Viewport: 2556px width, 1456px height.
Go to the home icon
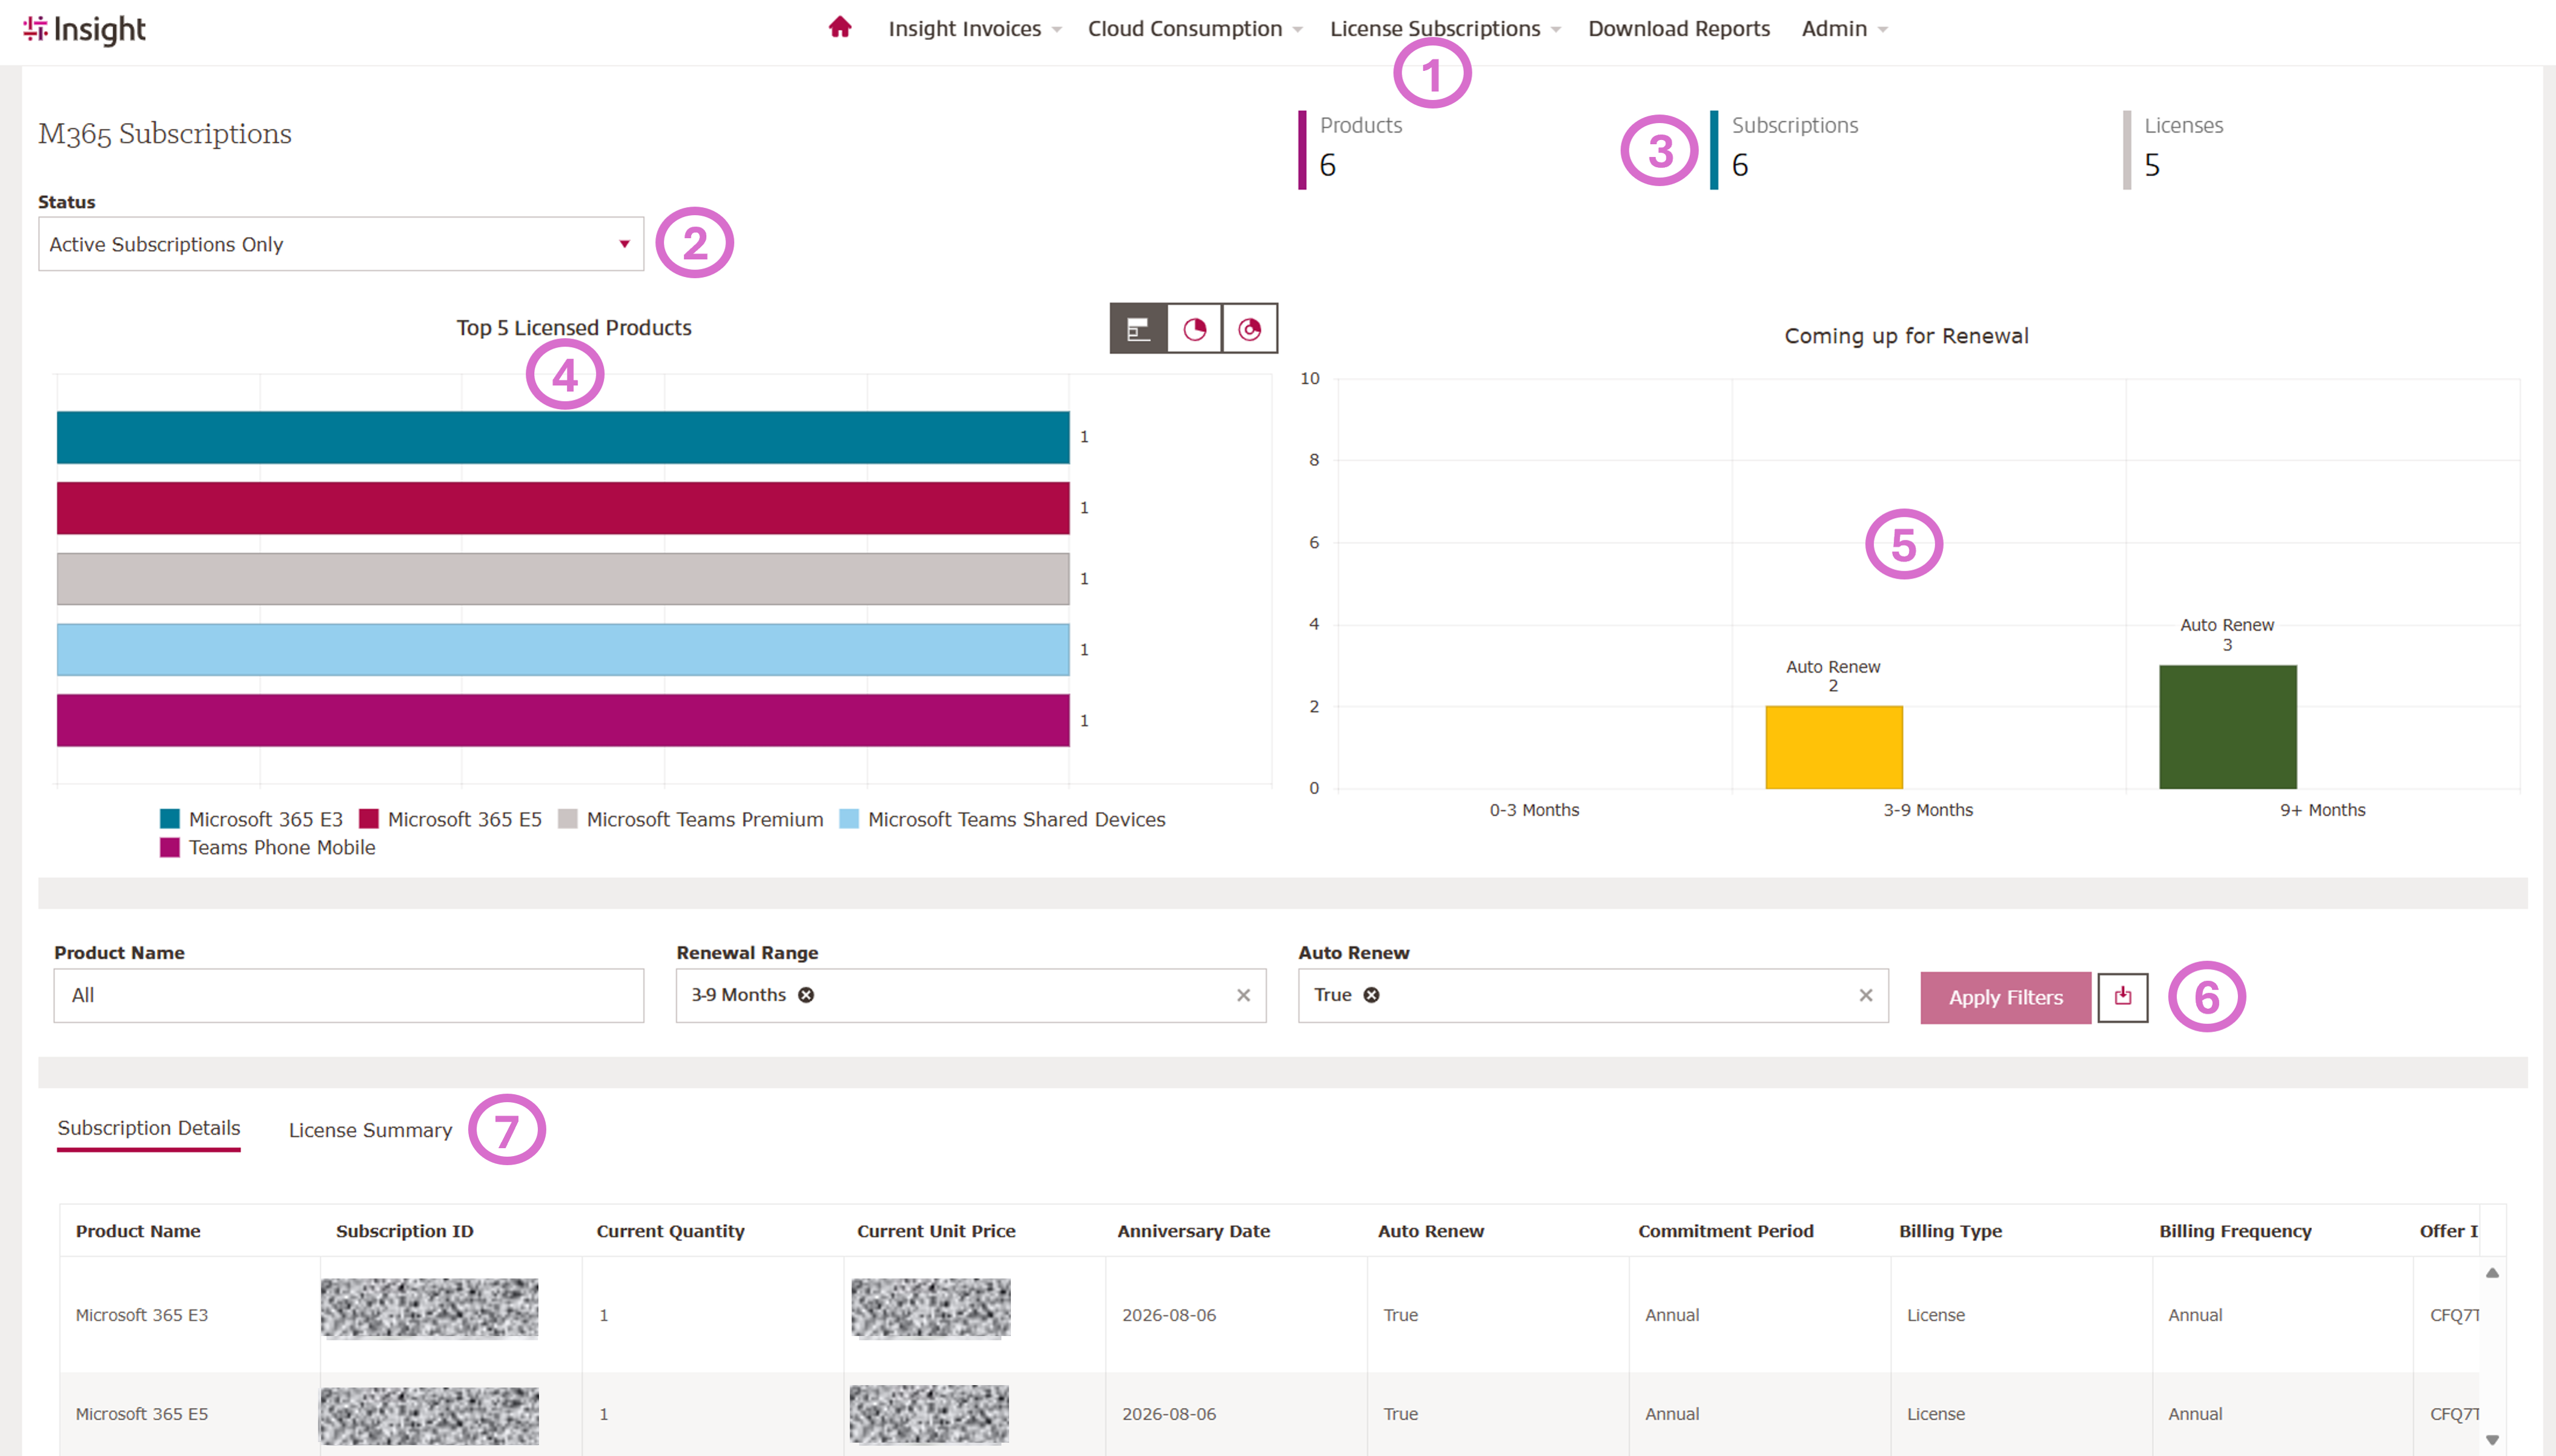[839, 28]
